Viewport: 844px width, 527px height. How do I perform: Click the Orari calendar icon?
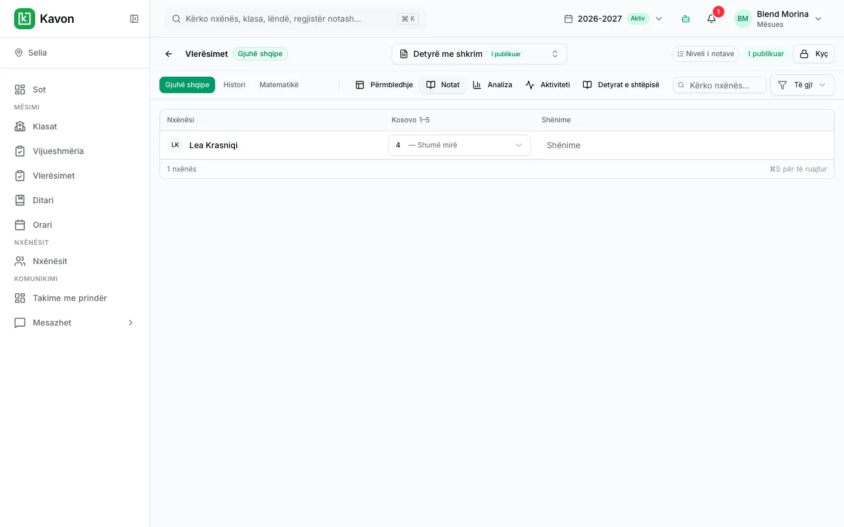point(20,225)
